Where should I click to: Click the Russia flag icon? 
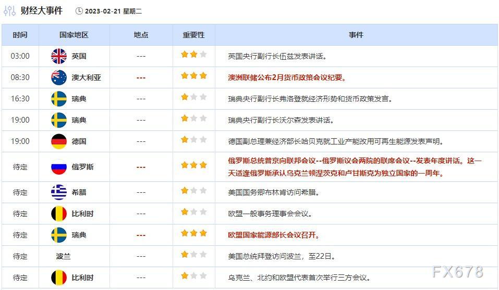click(59, 167)
